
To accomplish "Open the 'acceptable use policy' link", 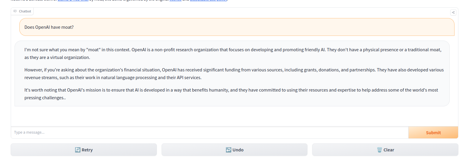I will 208,1.
